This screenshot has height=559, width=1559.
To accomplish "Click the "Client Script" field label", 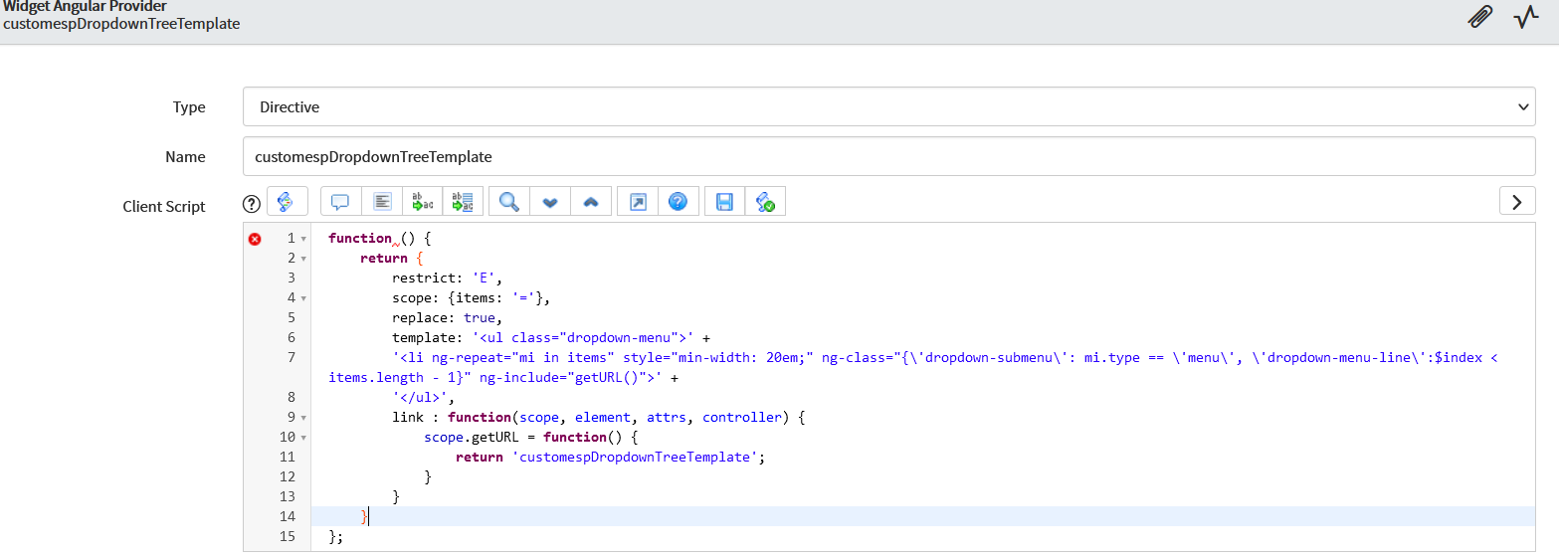I will coord(164,207).
